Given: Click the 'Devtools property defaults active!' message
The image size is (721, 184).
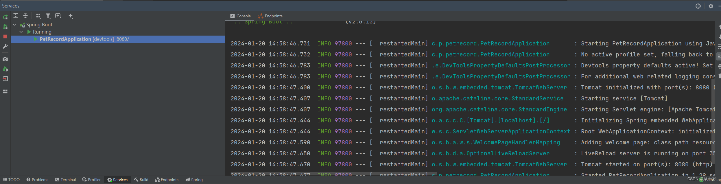Looking at the screenshot, I should click(647, 66).
